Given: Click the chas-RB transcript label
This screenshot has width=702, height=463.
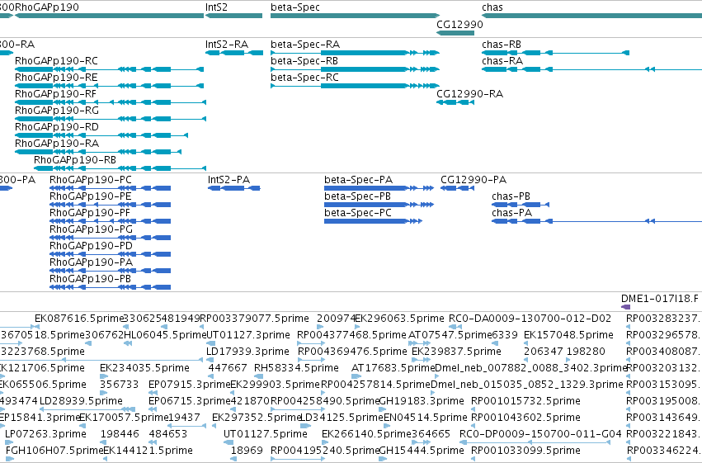Looking at the screenshot, I should point(502,45).
